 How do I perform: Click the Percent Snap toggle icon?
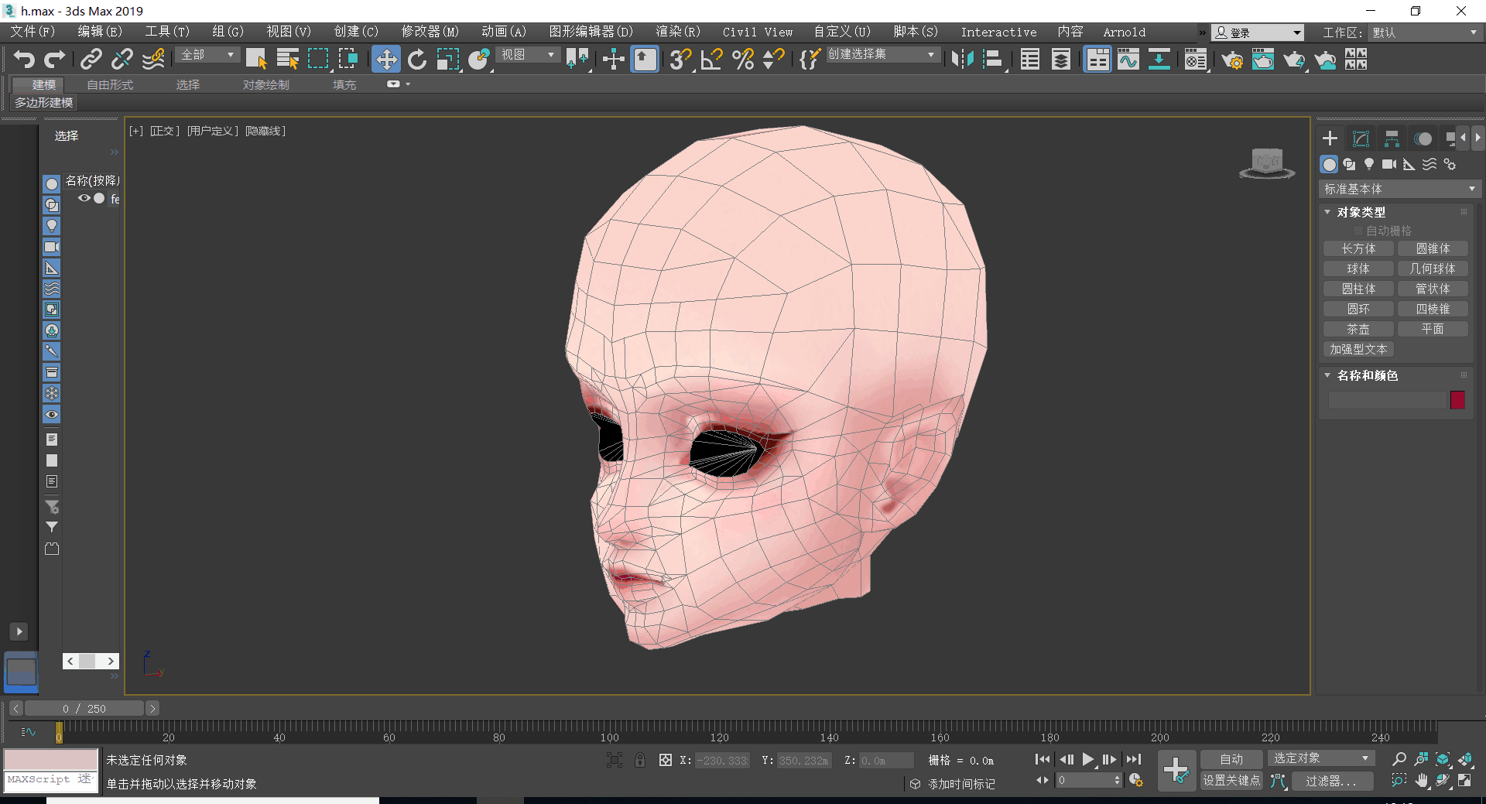[x=743, y=60]
